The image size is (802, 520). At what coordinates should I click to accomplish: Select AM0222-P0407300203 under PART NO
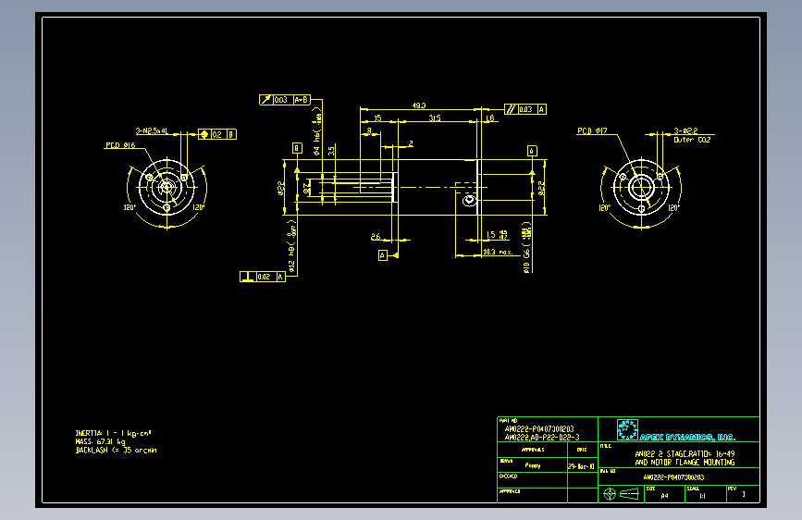pos(539,429)
